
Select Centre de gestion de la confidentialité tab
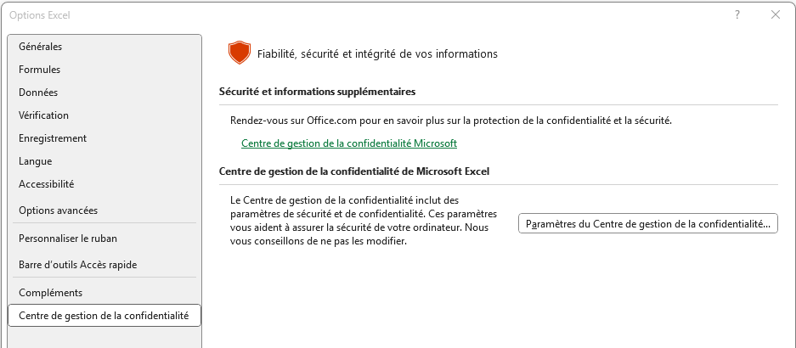104,316
